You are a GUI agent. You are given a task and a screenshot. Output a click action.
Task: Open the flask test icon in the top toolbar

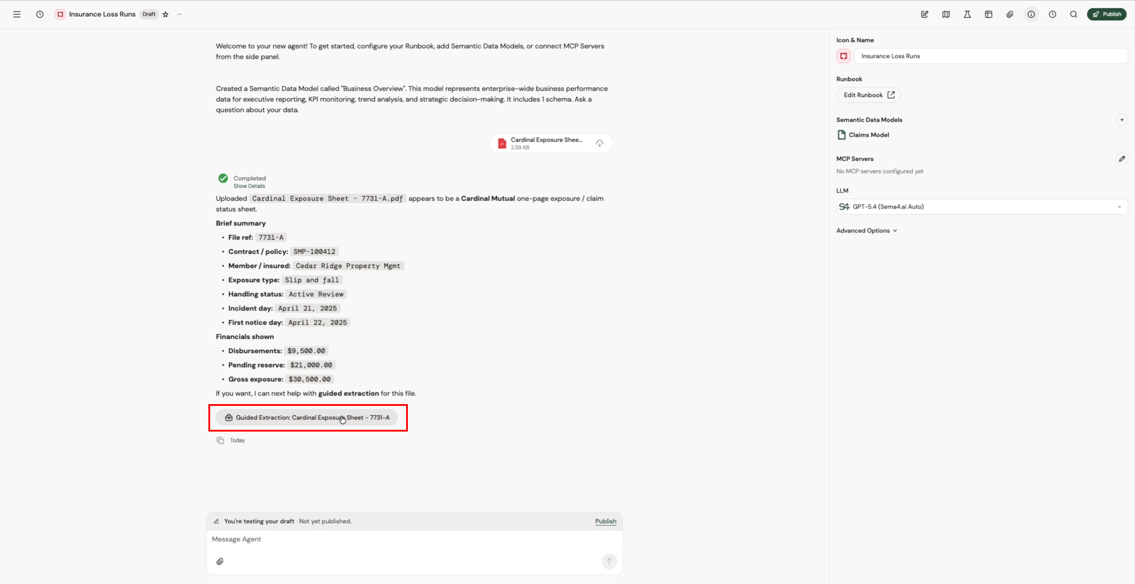coord(967,14)
